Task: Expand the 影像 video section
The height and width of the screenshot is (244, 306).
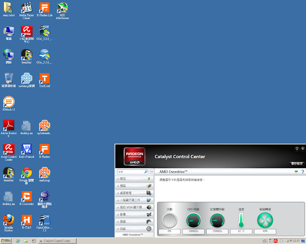Action: click(x=134, y=214)
